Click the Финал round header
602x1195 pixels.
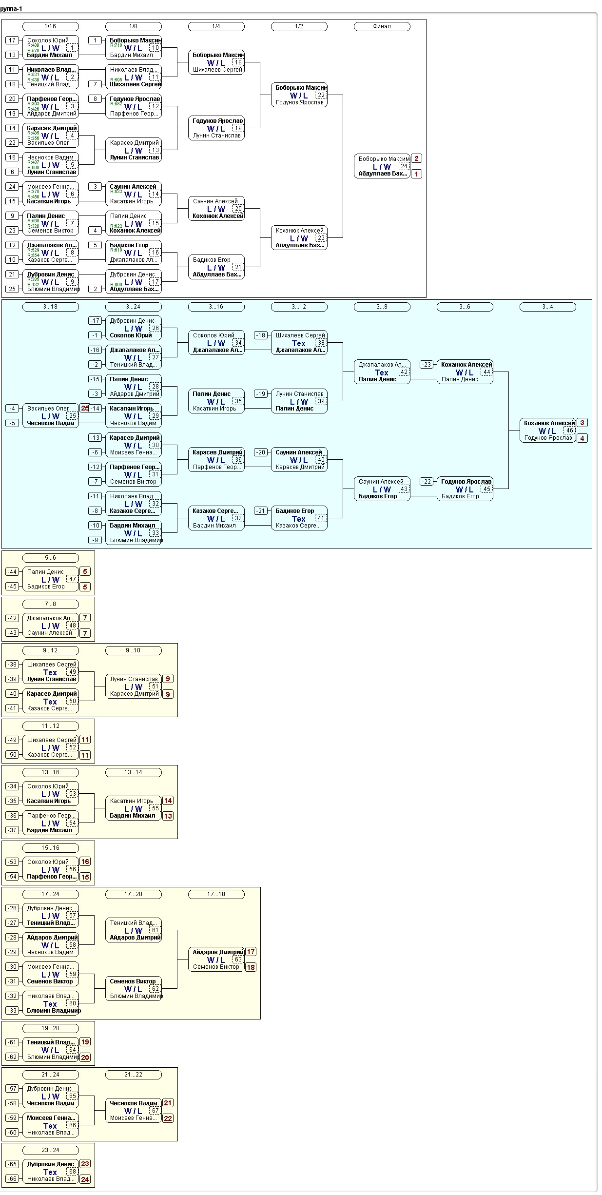click(382, 26)
